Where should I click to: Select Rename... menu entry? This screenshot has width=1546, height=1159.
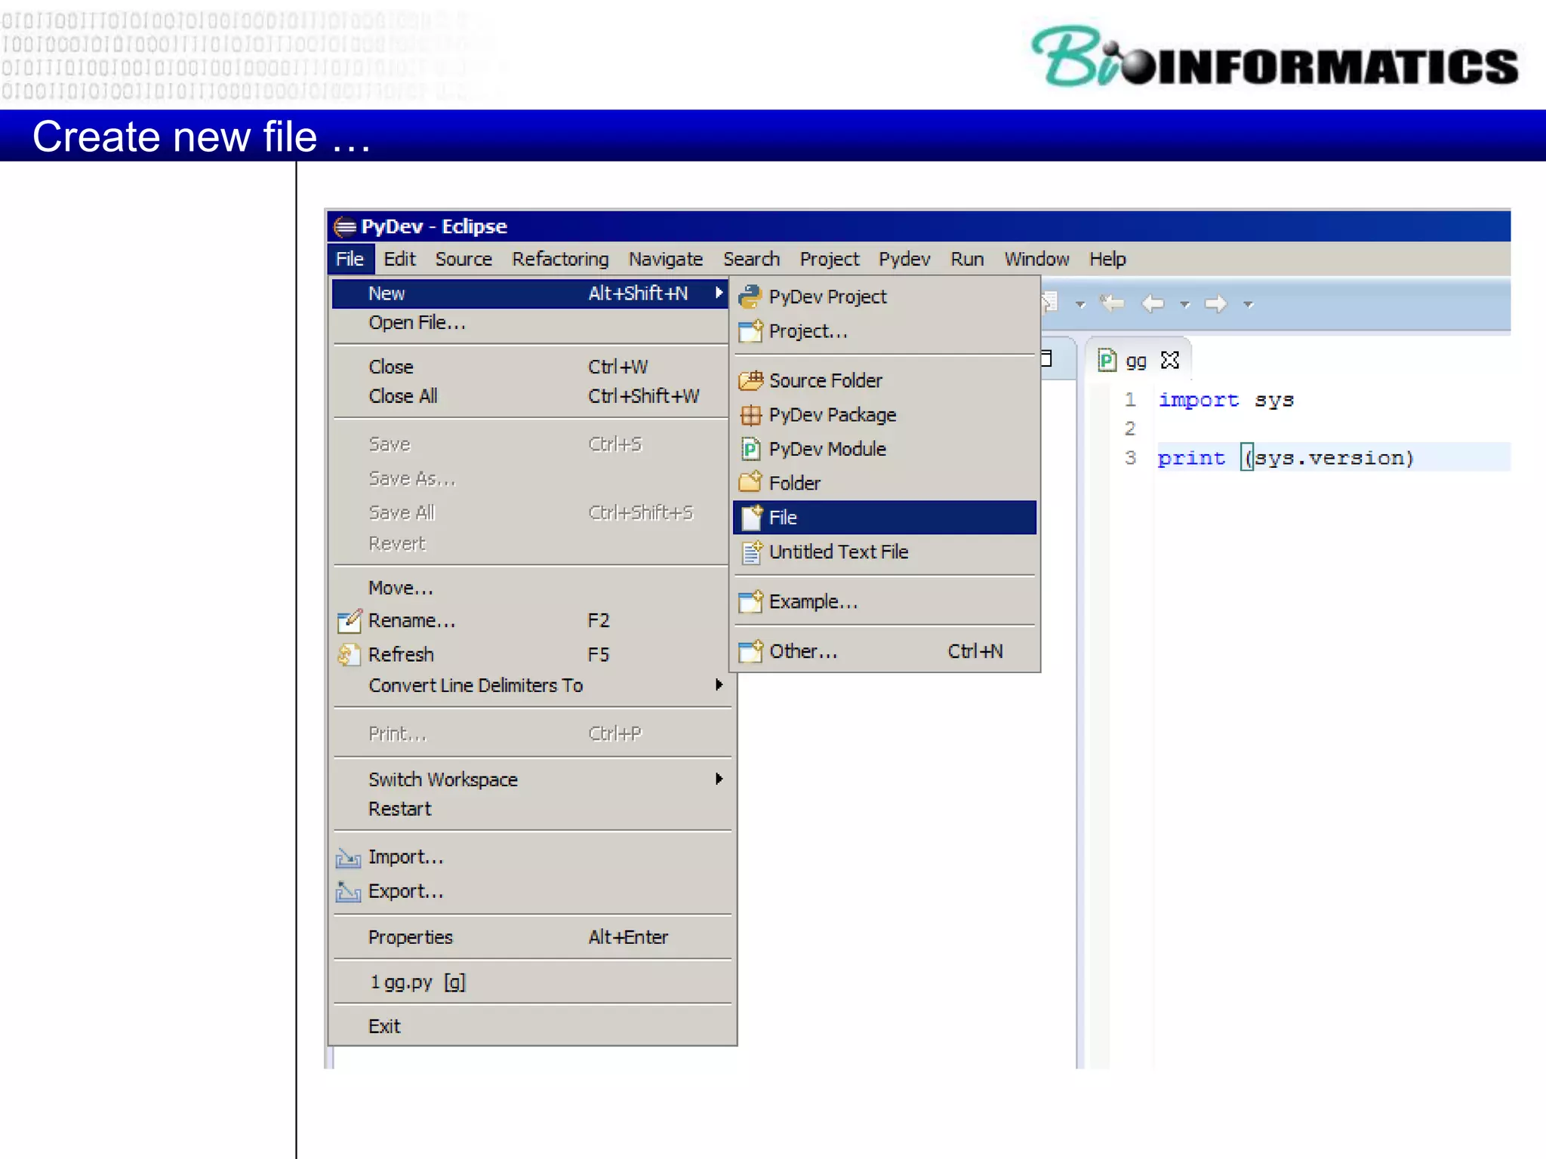(x=531, y=621)
